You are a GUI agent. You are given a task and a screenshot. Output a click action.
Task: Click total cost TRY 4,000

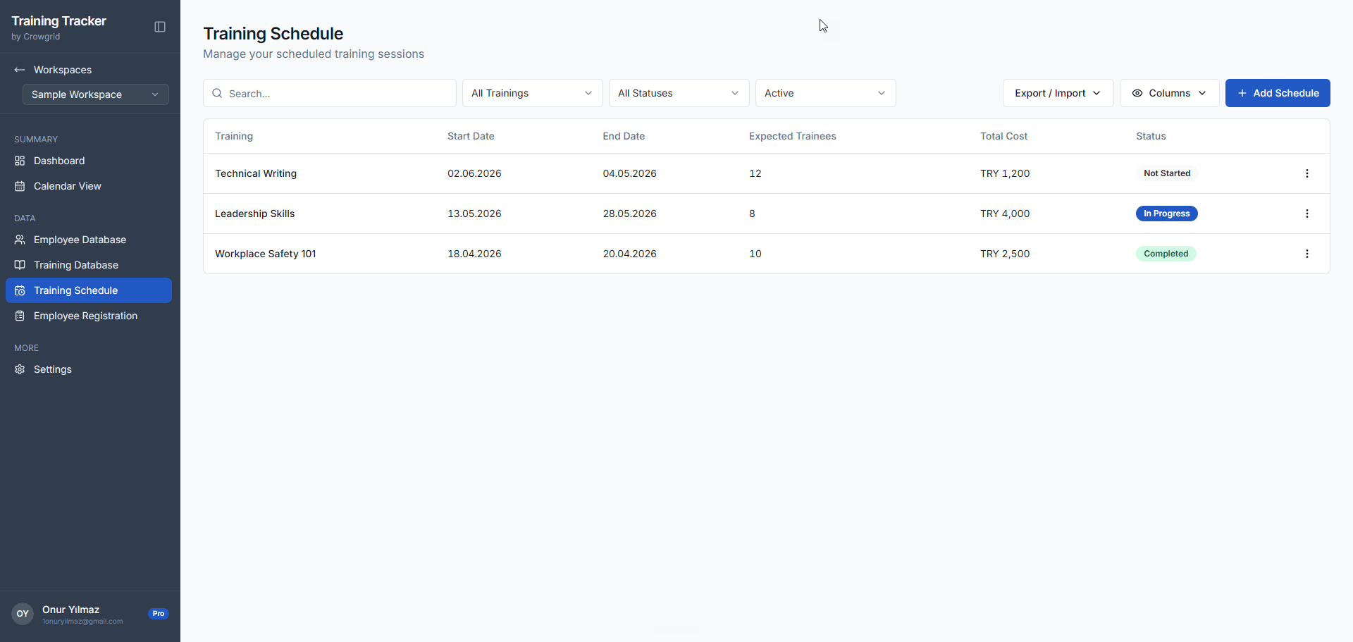[x=1005, y=214]
